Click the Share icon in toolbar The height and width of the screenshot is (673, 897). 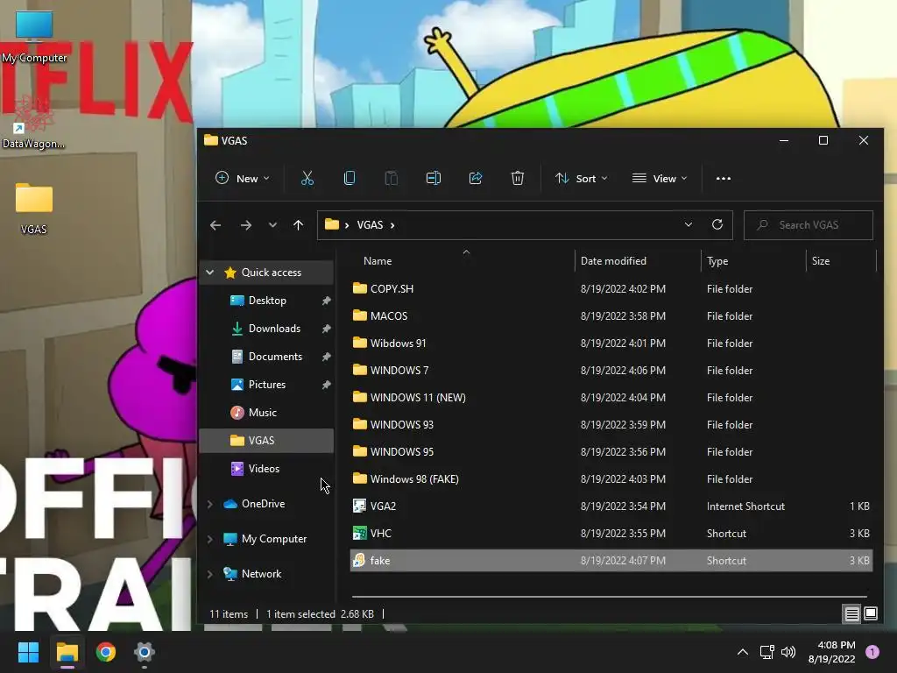point(476,179)
